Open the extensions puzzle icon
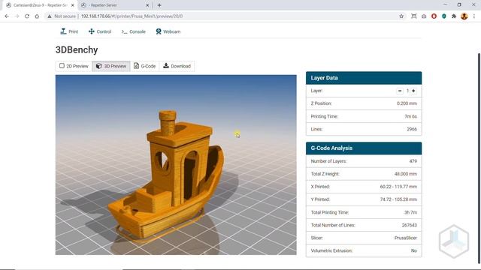 (x=454, y=16)
